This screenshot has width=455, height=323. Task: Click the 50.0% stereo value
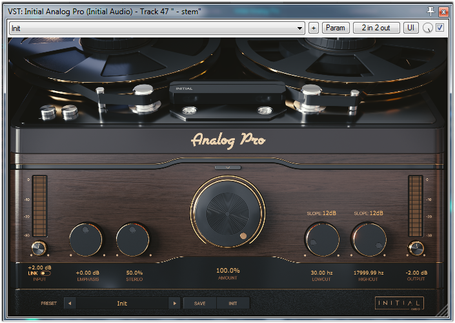click(x=134, y=273)
